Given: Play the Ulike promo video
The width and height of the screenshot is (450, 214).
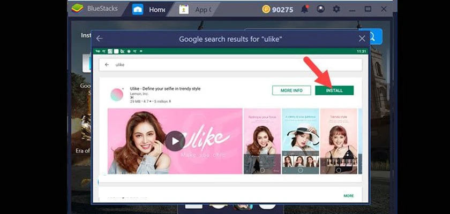Looking at the screenshot, I should tap(175, 141).
